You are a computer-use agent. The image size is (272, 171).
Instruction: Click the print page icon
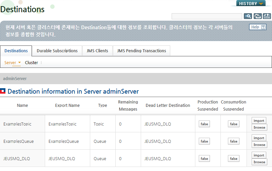tap(257, 16)
